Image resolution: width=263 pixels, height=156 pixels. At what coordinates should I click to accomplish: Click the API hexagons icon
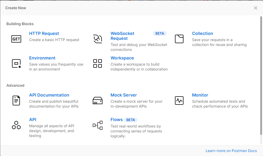click(x=16, y=125)
